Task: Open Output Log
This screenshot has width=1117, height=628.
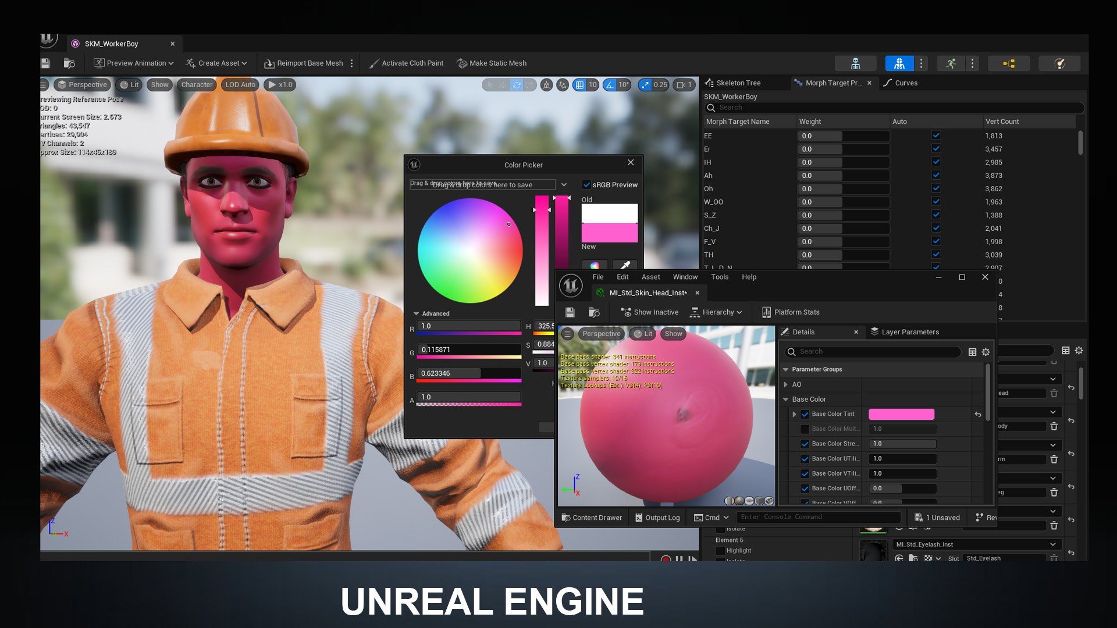Action: 657,518
